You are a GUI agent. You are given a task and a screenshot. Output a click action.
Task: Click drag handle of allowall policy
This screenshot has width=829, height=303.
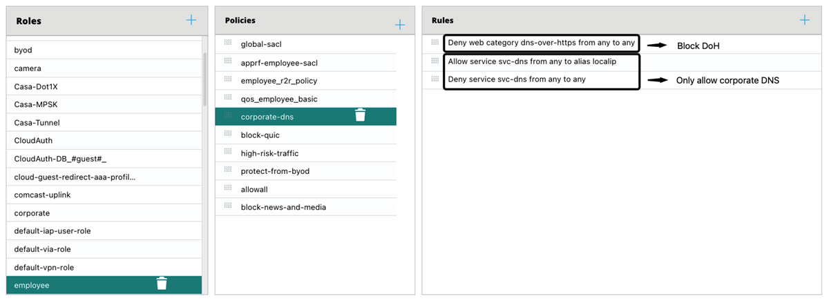[228, 188]
